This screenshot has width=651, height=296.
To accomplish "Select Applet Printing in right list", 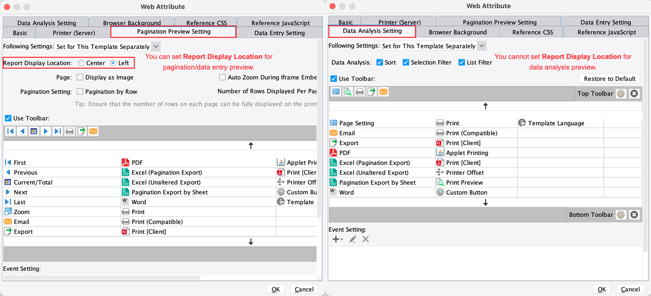I will (476, 153).
